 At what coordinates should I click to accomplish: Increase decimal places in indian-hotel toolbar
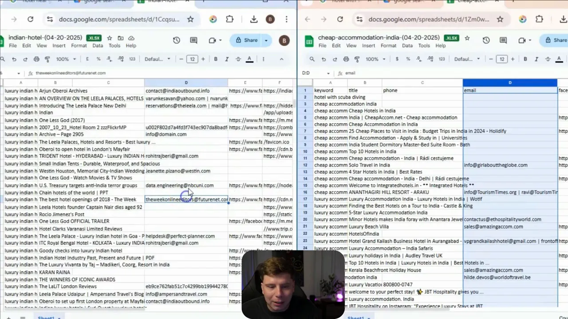coord(121,59)
